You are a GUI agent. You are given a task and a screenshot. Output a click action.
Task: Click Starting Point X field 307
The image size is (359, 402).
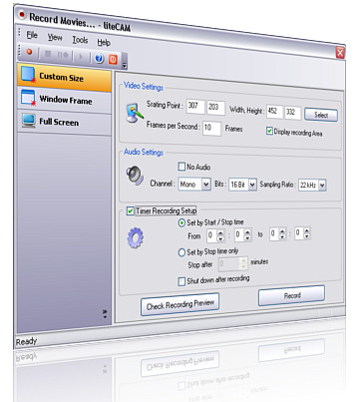tap(195, 107)
